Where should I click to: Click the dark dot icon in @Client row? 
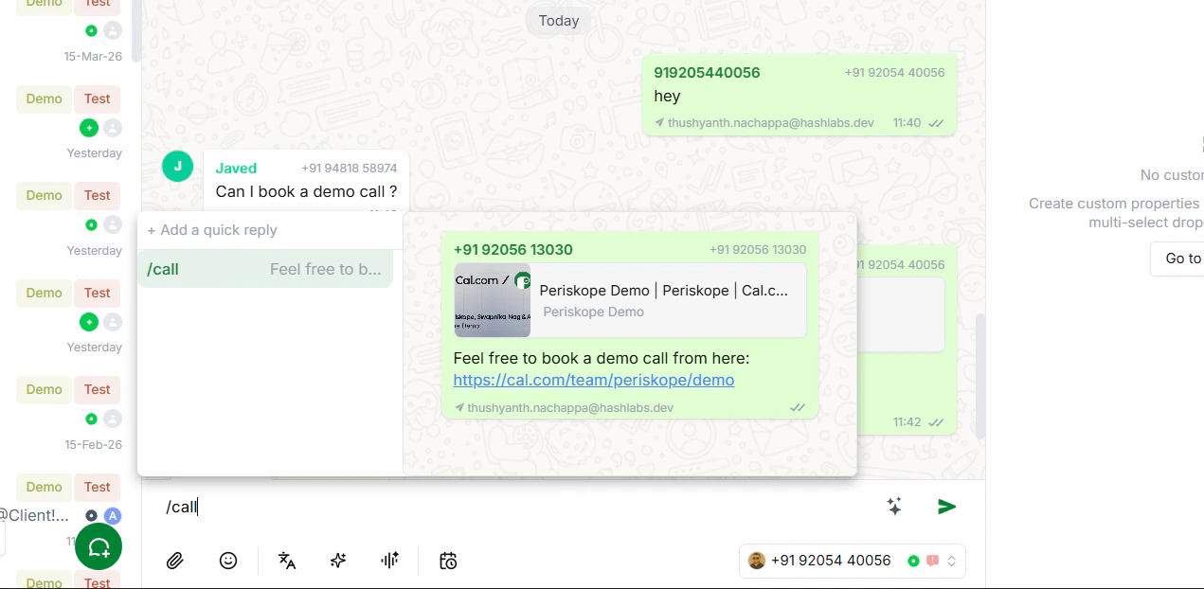point(91,515)
